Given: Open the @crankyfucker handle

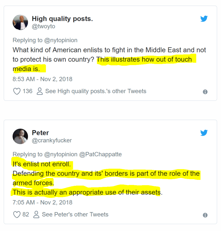Looking at the screenshot, I should coord(52,141).
